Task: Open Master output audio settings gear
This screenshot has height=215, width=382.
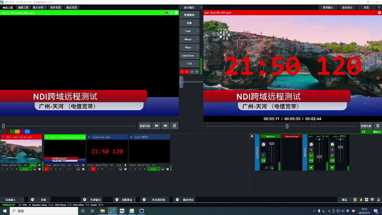Action: 263,144
